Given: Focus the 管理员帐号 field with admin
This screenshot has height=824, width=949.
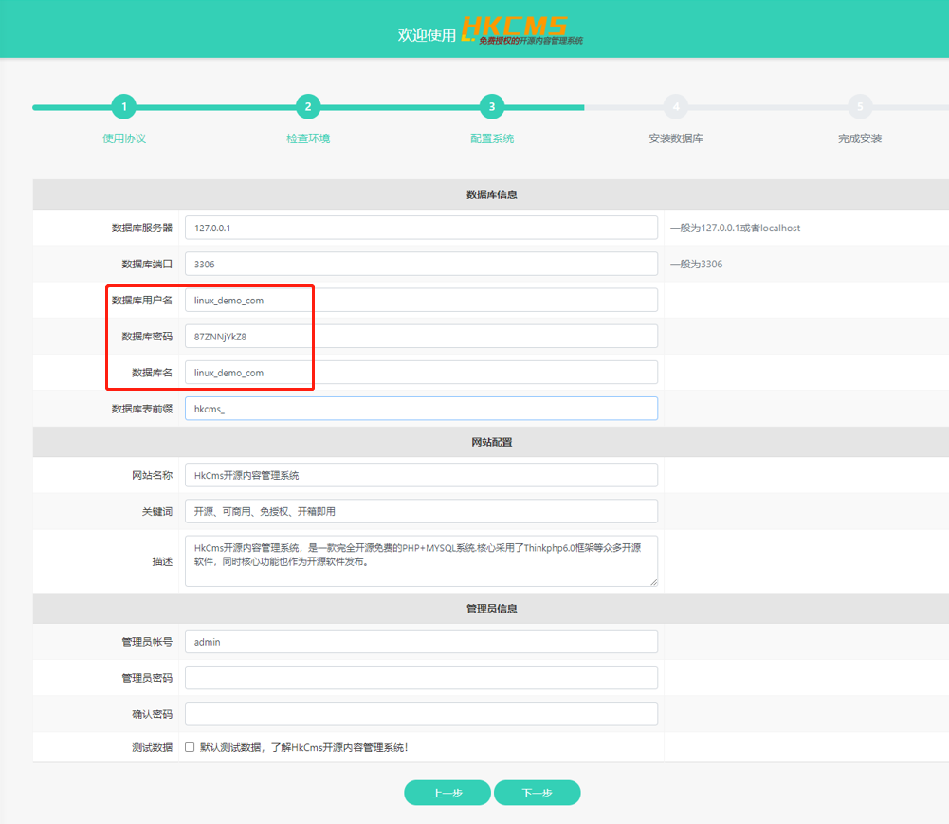Looking at the screenshot, I should [421, 642].
